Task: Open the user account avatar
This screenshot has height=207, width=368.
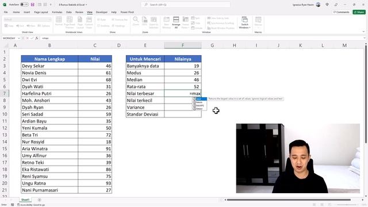Action: point(318,5)
